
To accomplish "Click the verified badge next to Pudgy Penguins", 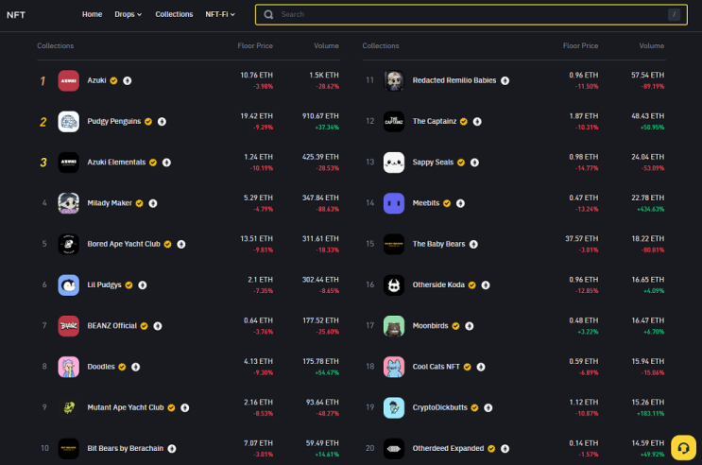I will (148, 121).
